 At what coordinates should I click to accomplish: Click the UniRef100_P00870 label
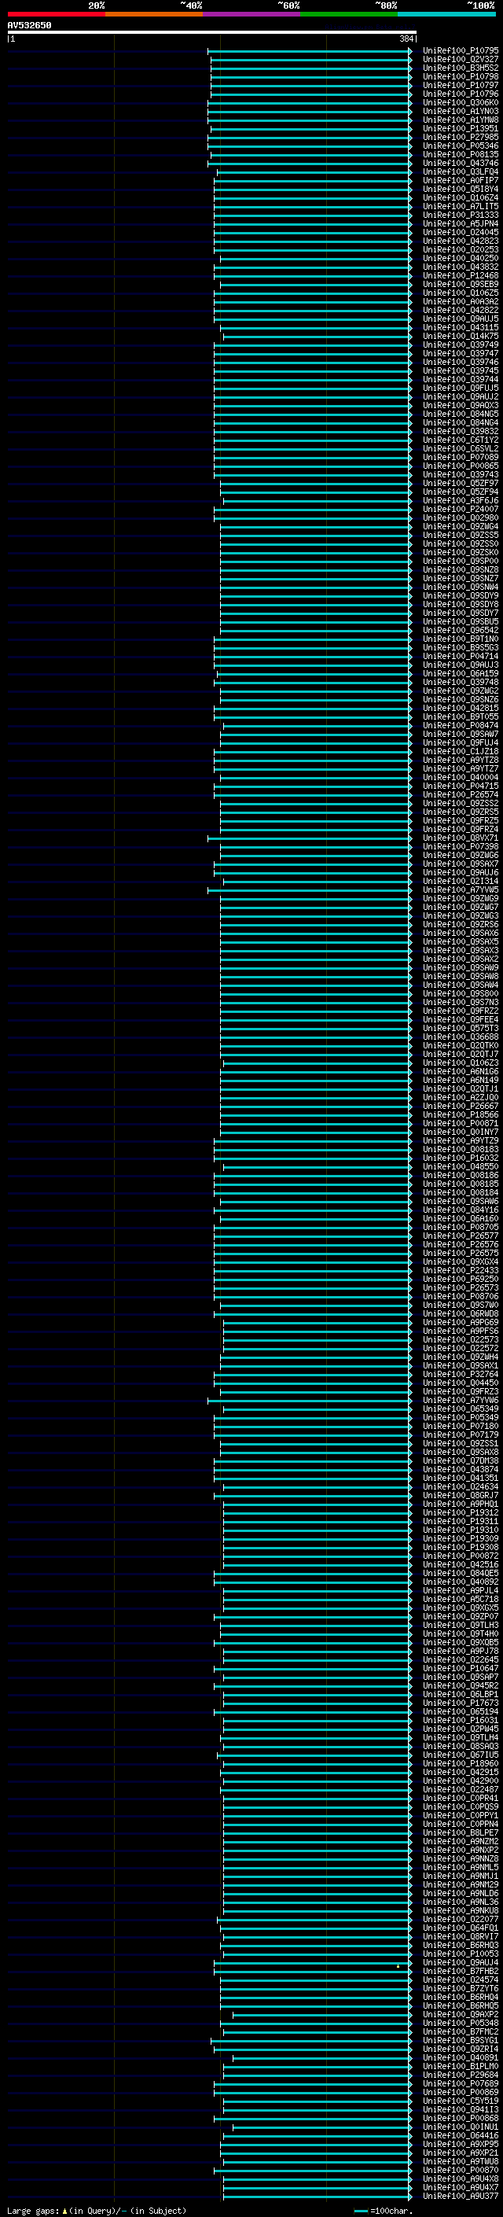tap(461, 2170)
